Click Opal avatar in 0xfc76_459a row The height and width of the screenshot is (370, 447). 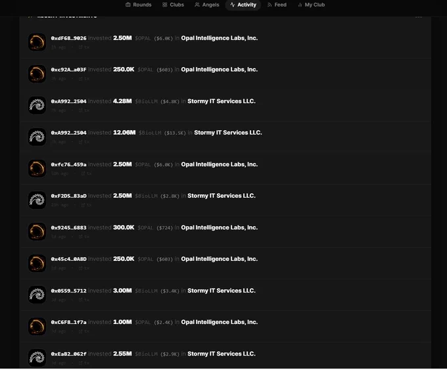click(x=37, y=168)
